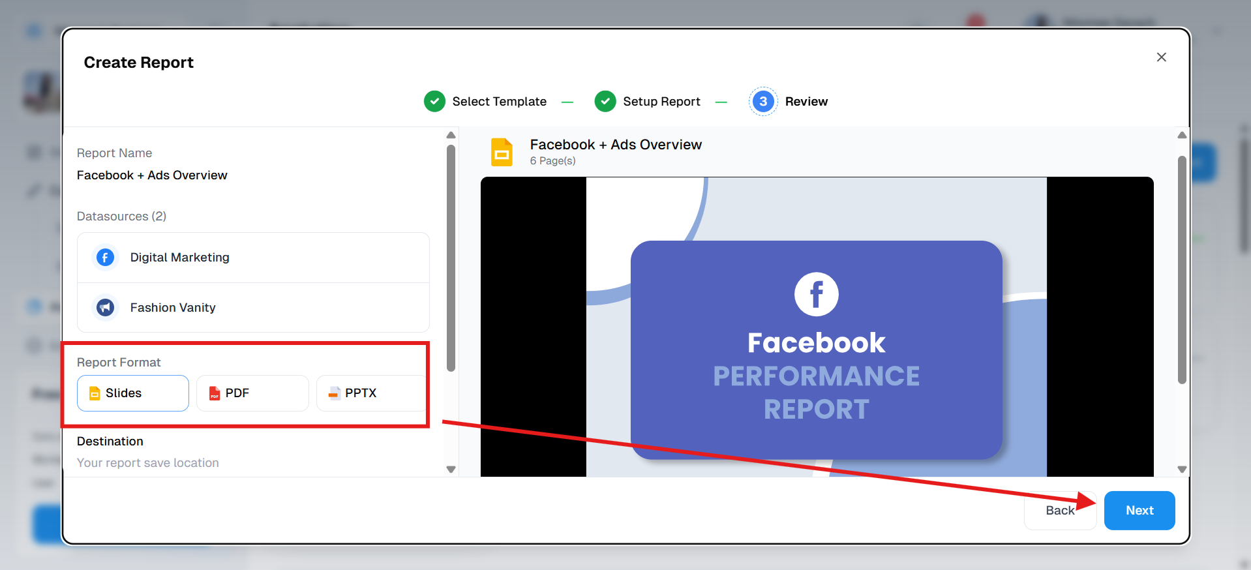Open the Review step label
1251x570 pixels.
point(806,102)
